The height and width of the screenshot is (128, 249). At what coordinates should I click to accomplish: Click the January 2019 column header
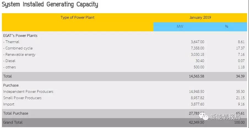click(x=200, y=17)
